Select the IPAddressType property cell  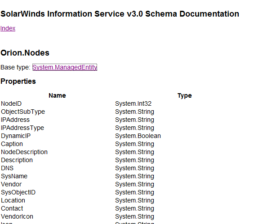[22, 128]
